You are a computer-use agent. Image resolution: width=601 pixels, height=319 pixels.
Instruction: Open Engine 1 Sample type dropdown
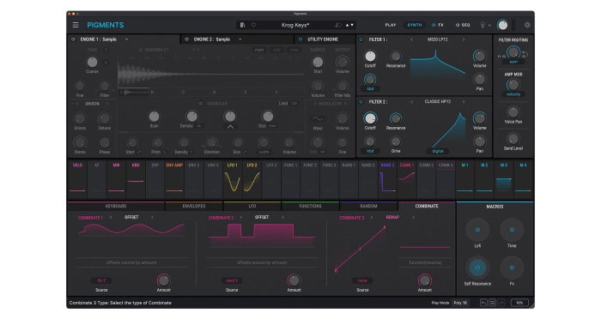pos(126,39)
